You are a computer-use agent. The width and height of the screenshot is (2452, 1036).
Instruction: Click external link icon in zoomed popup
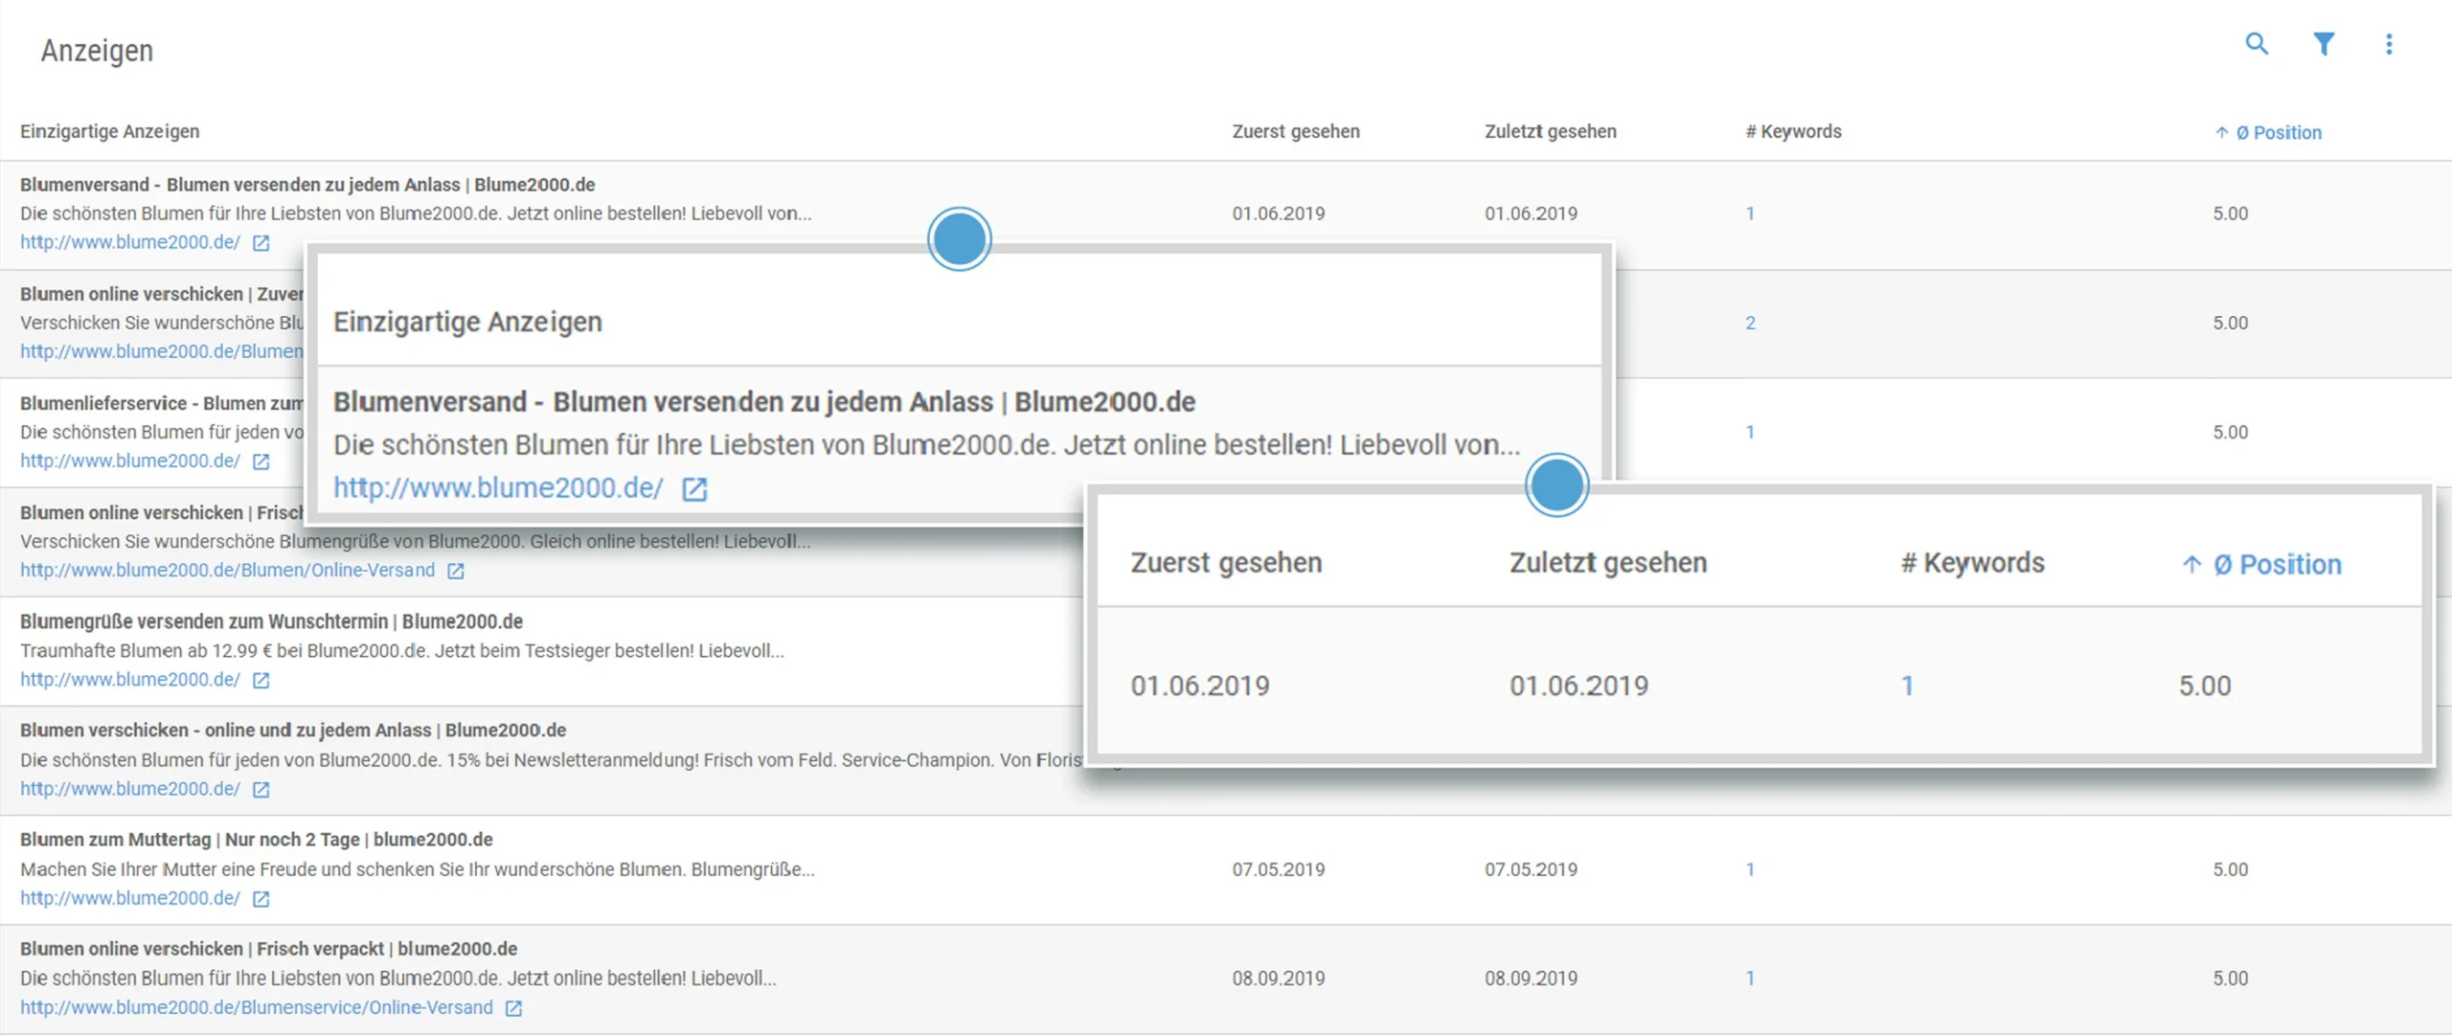[694, 489]
